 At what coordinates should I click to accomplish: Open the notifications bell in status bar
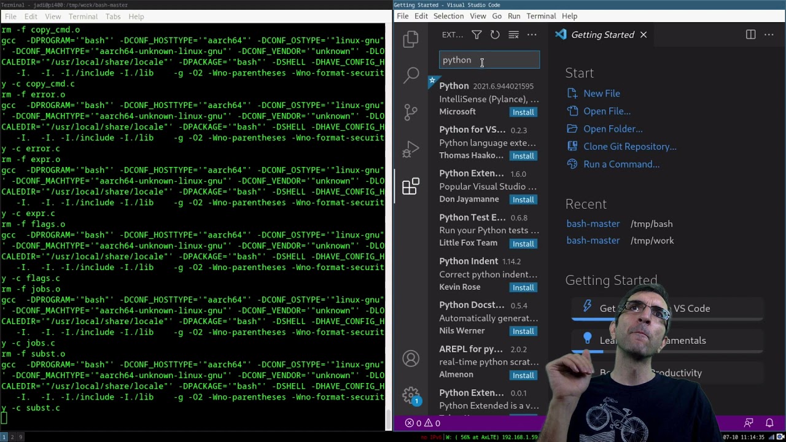pos(769,423)
